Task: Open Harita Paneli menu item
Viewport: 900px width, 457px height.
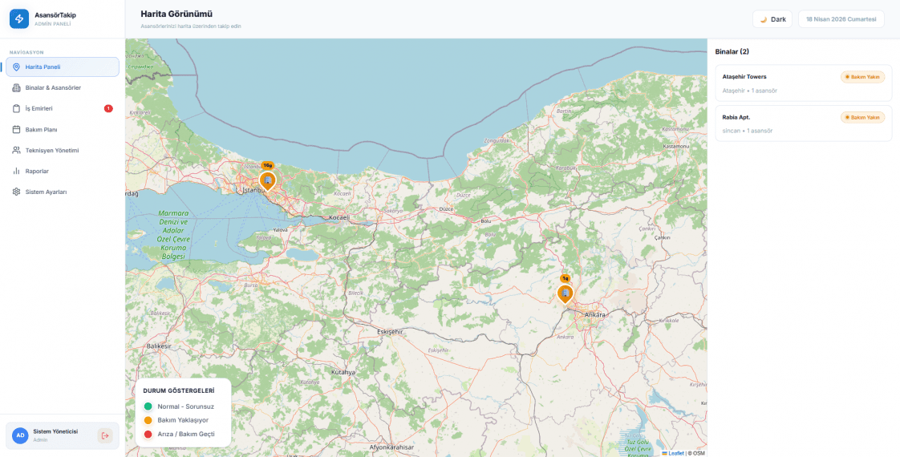Action: tap(63, 67)
